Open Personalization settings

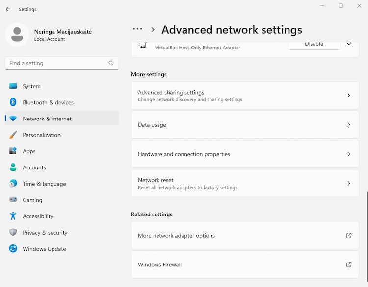(x=62, y=135)
